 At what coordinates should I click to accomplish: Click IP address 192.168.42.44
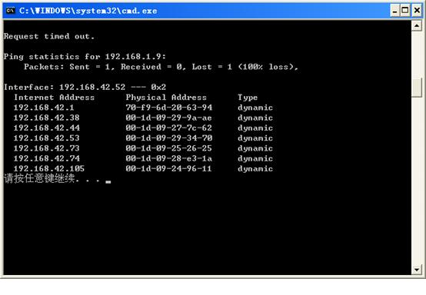(47, 128)
